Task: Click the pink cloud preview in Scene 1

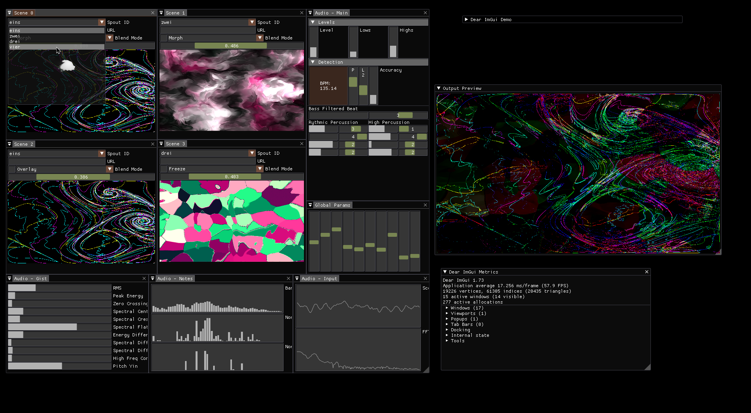Action: (x=232, y=90)
